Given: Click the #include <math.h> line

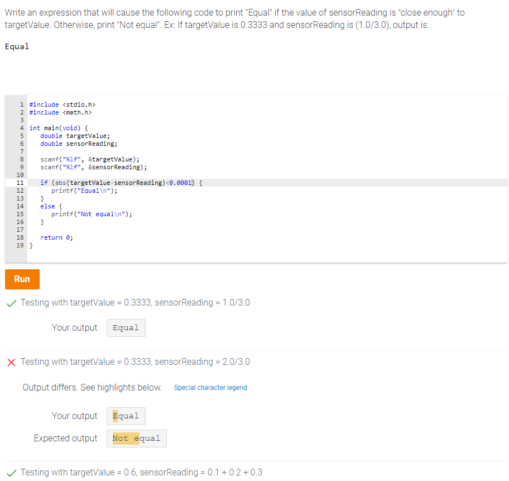Looking at the screenshot, I should click(x=63, y=112).
